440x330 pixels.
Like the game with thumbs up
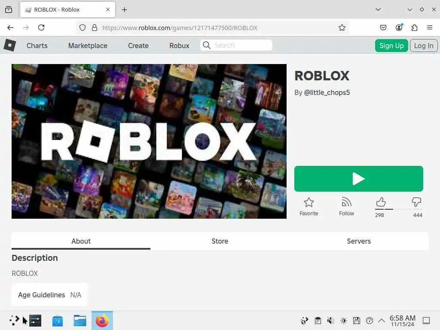tap(381, 202)
